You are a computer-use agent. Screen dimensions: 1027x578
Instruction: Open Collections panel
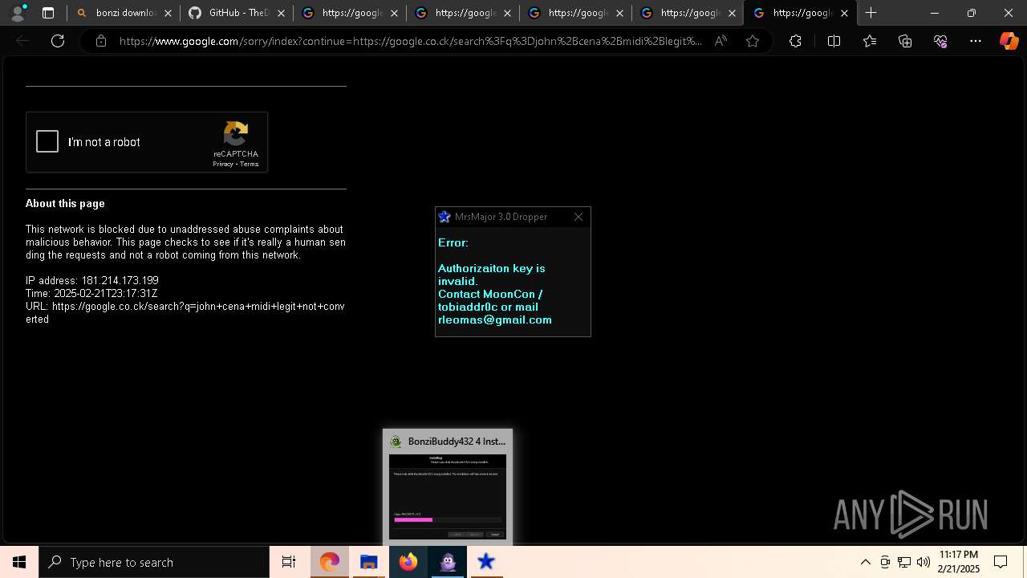[905, 41]
